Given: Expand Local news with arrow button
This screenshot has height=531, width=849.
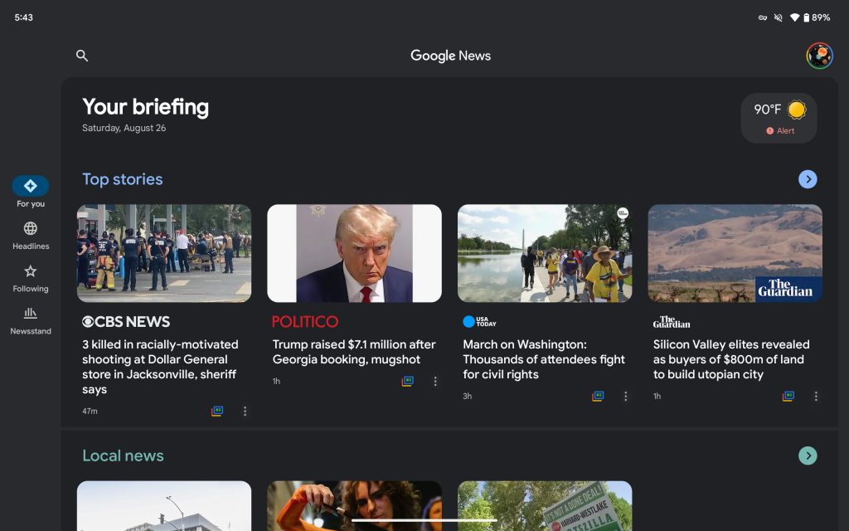Looking at the screenshot, I should tap(808, 455).
